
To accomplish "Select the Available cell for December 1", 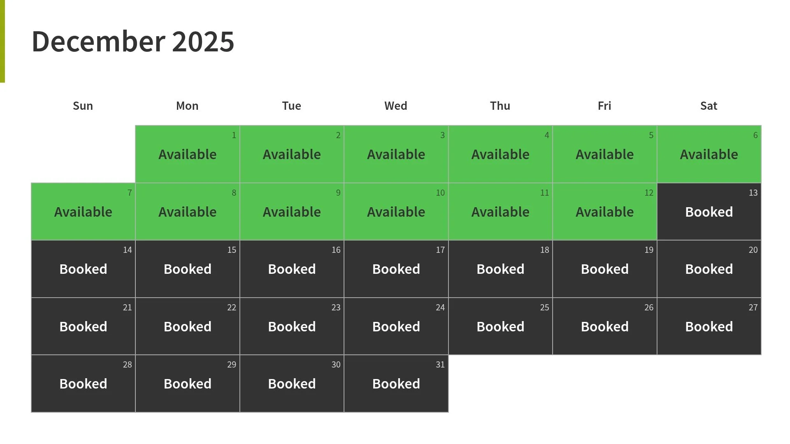I will [x=188, y=154].
